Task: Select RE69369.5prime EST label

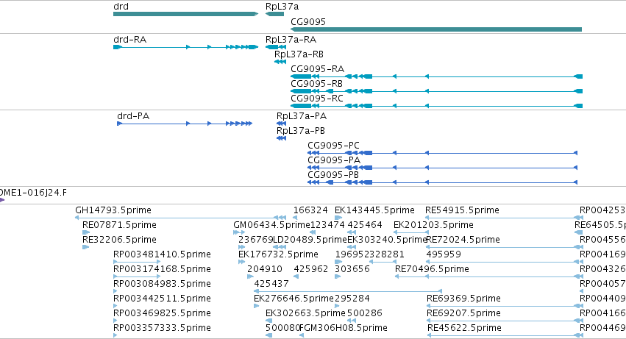Action: pos(463,299)
